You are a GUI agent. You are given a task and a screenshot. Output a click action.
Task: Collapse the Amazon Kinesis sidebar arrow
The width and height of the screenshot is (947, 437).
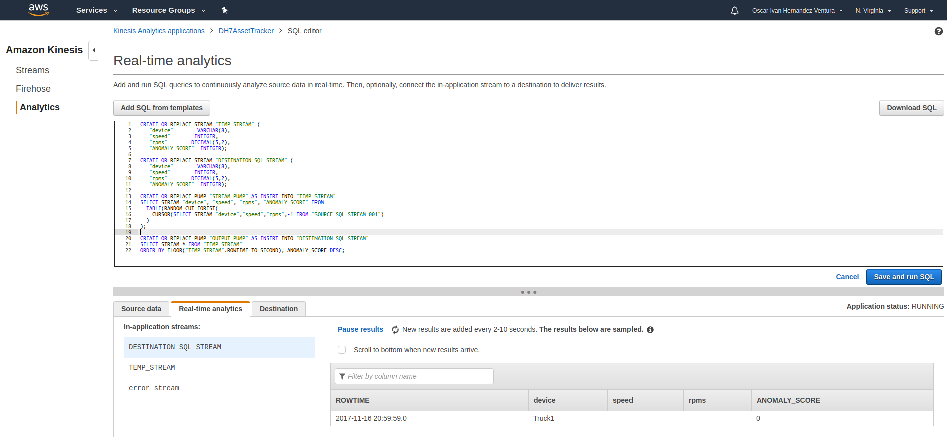coord(94,50)
